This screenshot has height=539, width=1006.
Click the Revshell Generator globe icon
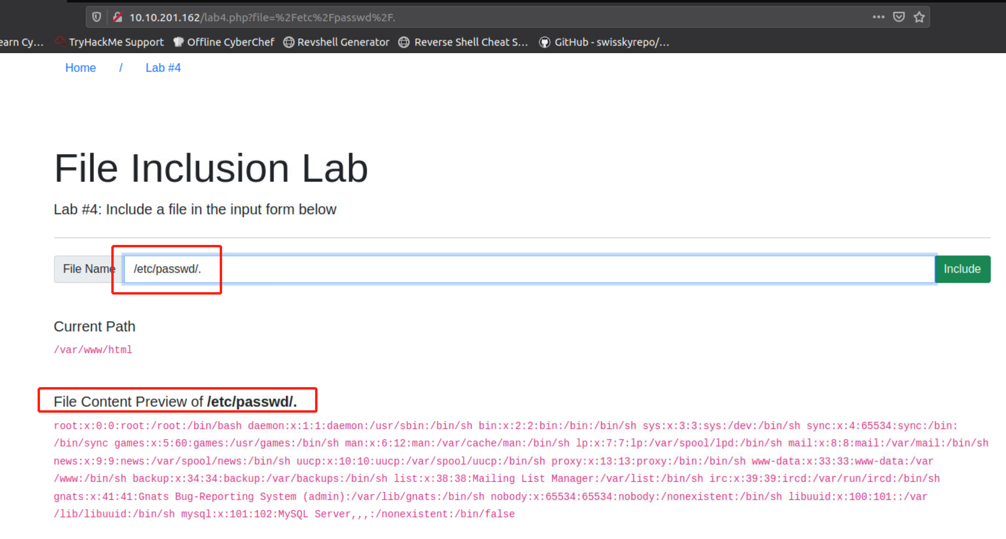289,42
